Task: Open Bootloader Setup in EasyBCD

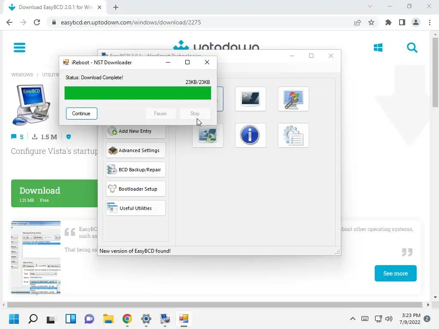Action: (136, 189)
